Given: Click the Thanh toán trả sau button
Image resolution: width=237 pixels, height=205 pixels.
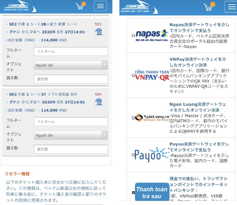Looking at the screenshot, I should [152, 192].
